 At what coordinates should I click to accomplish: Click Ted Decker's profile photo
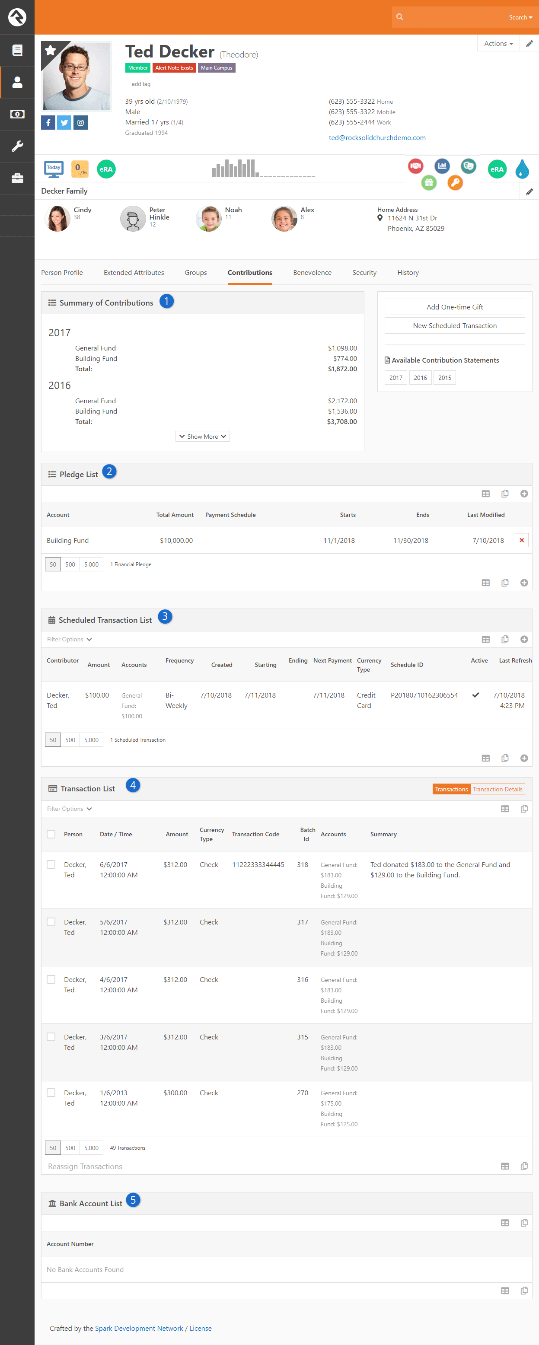(77, 76)
